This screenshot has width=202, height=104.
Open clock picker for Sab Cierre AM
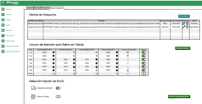[x=74, y=70]
